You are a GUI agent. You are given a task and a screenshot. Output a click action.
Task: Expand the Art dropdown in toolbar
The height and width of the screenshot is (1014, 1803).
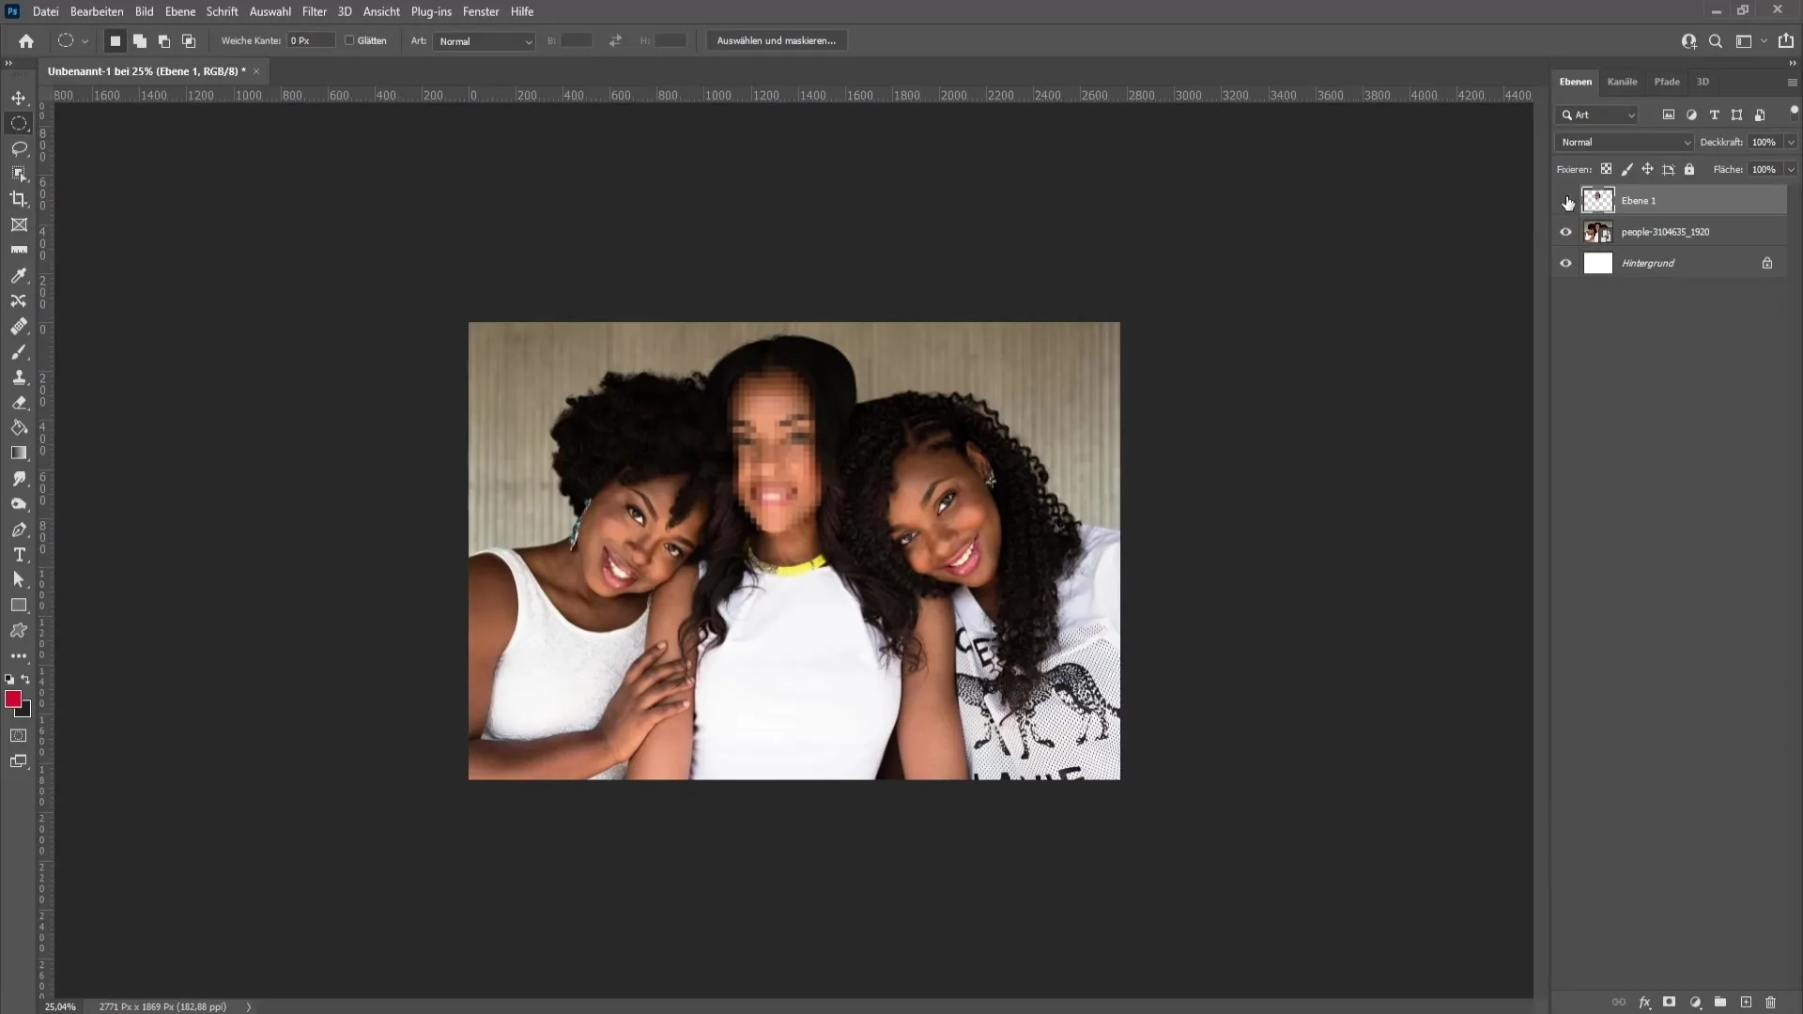coord(485,41)
